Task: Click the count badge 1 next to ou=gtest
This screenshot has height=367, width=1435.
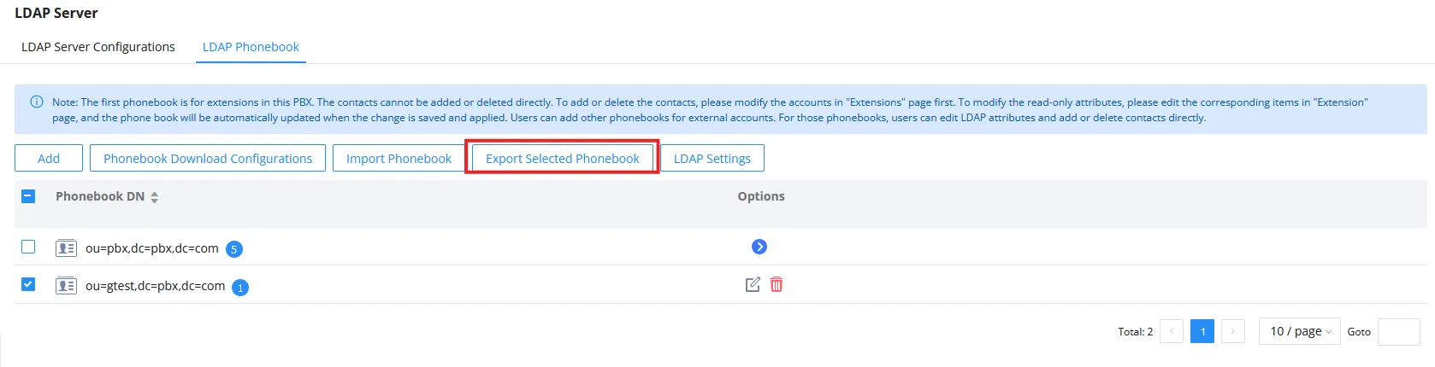Action: 240,288
